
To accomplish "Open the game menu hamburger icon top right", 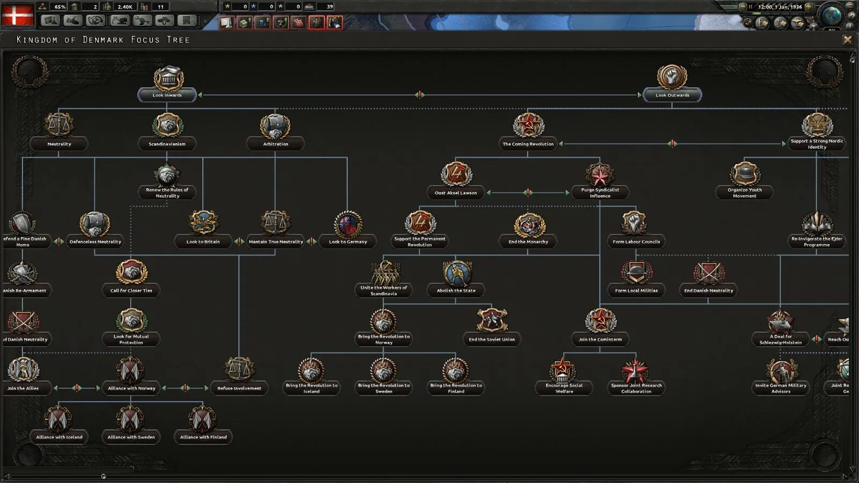I will [849, 6].
